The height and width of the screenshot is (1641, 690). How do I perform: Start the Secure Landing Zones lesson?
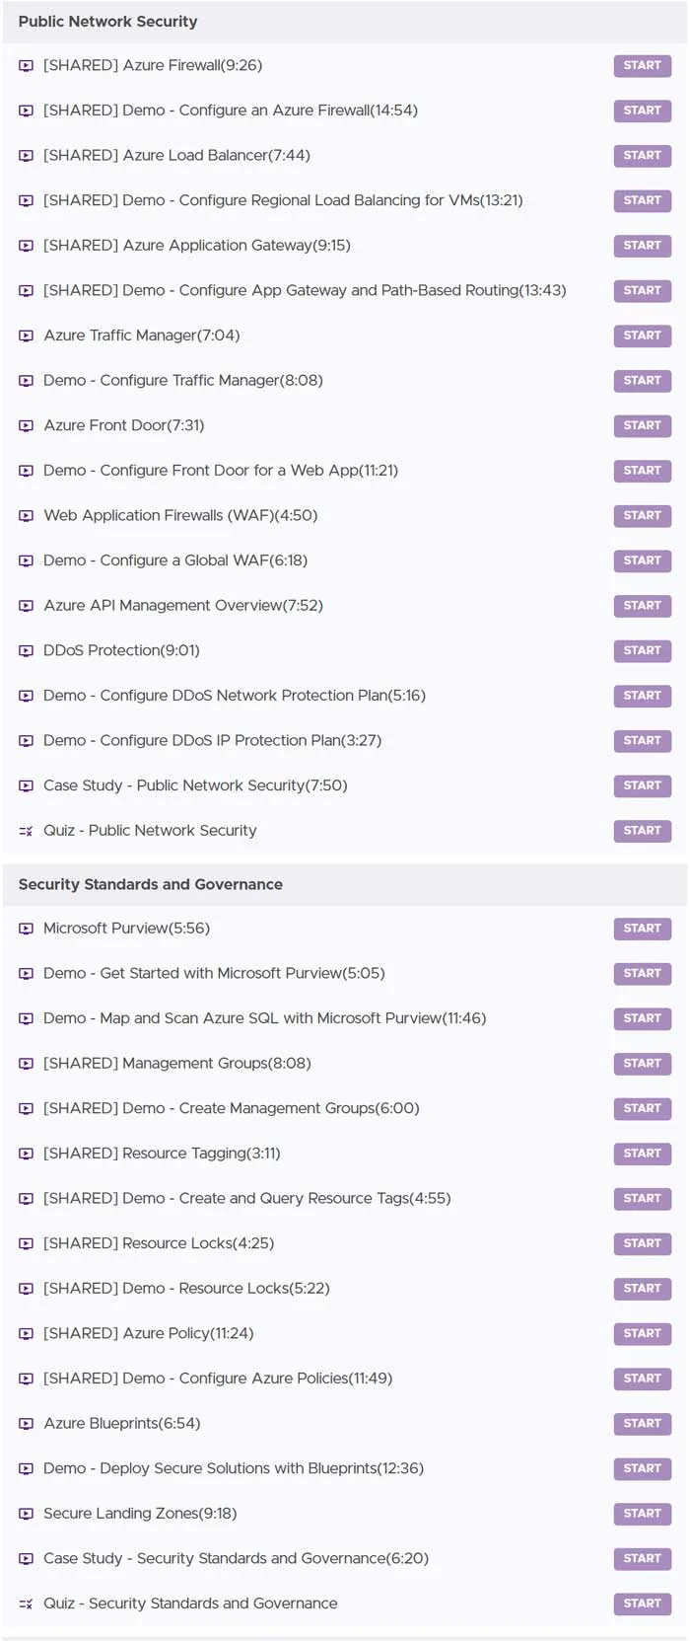click(642, 1514)
